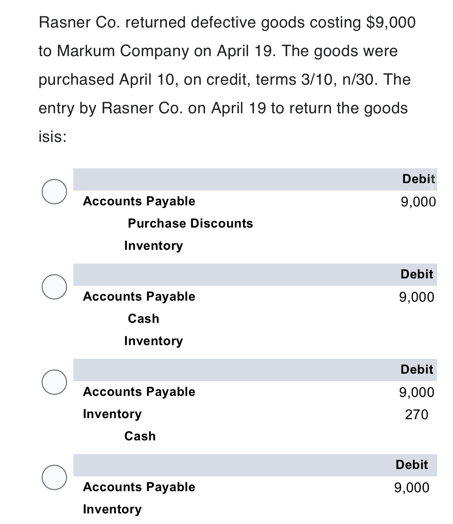The image size is (453, 524).
Task: Select the first answer radio button
Action: (x=55, y=192)
